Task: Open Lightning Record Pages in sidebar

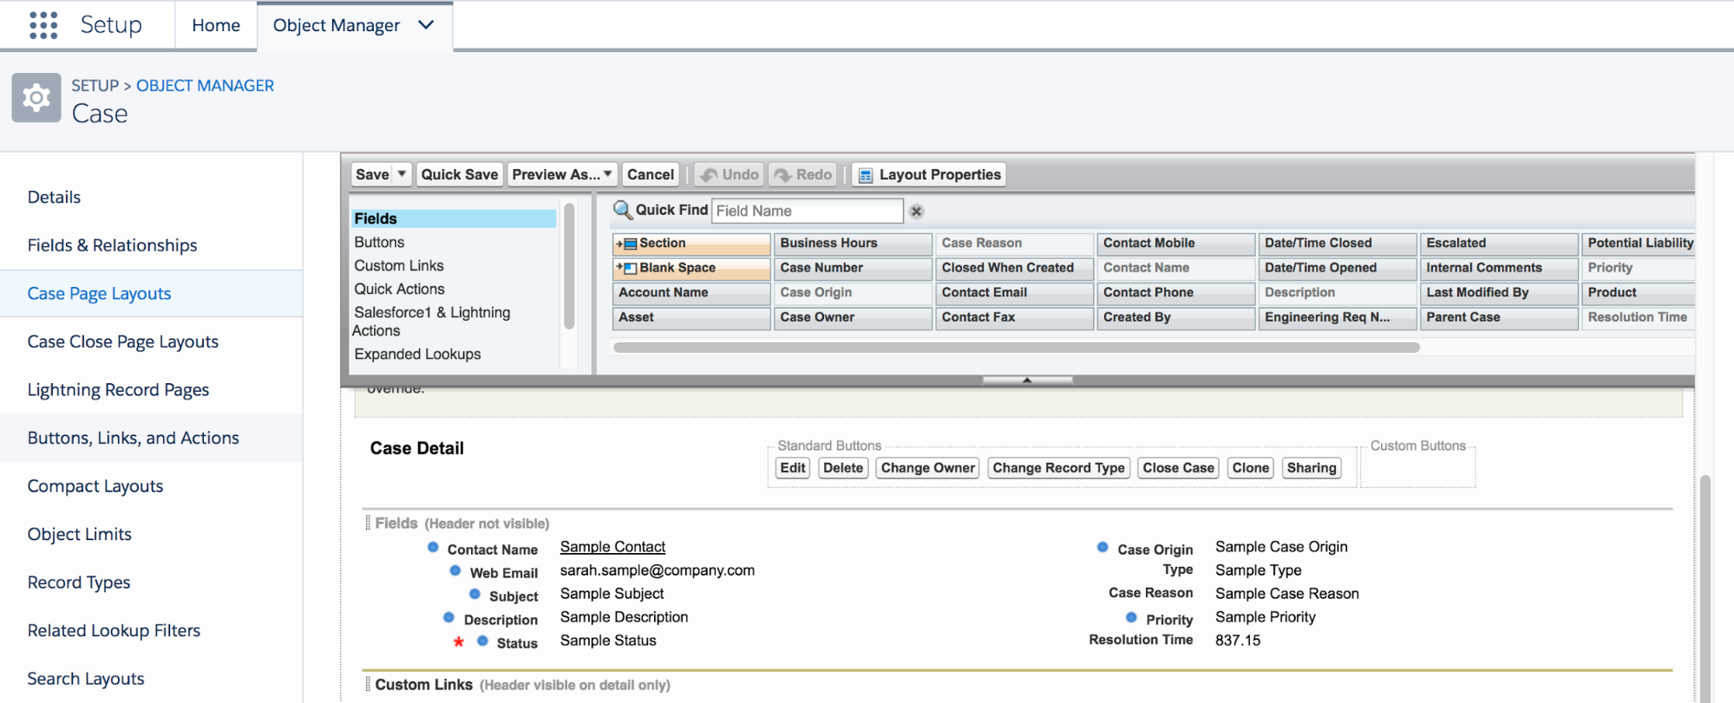Action: click(118, 390)
